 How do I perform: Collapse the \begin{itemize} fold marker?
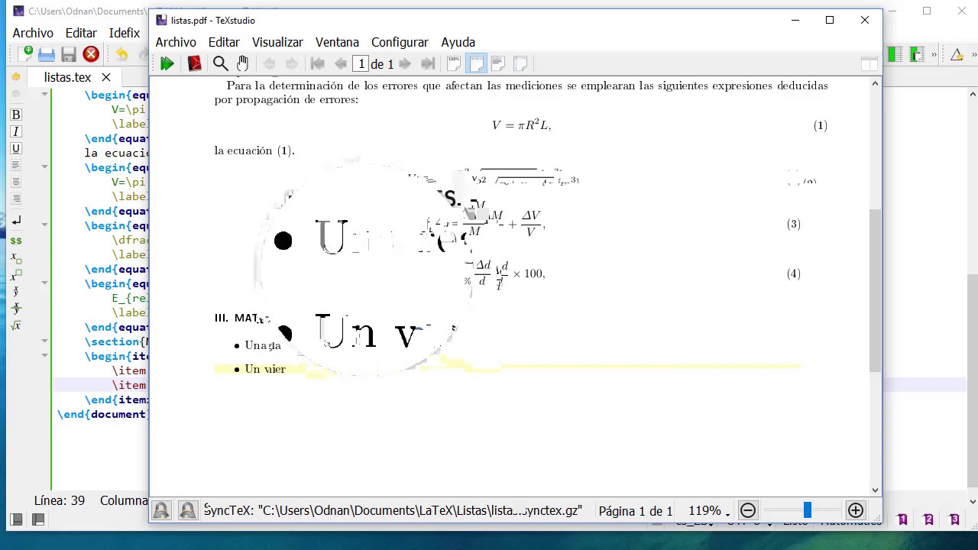(44, 355)
